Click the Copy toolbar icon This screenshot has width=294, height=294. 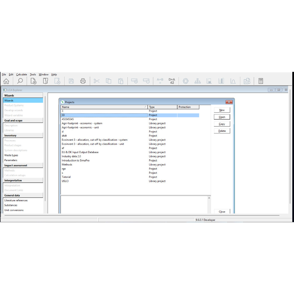tap(109, 81)
